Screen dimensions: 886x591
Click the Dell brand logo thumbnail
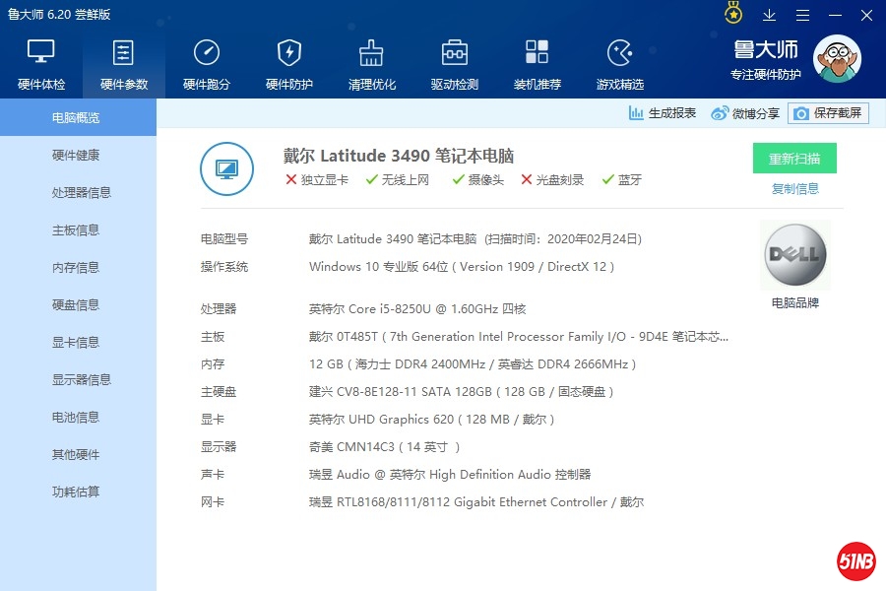[794, 255]
